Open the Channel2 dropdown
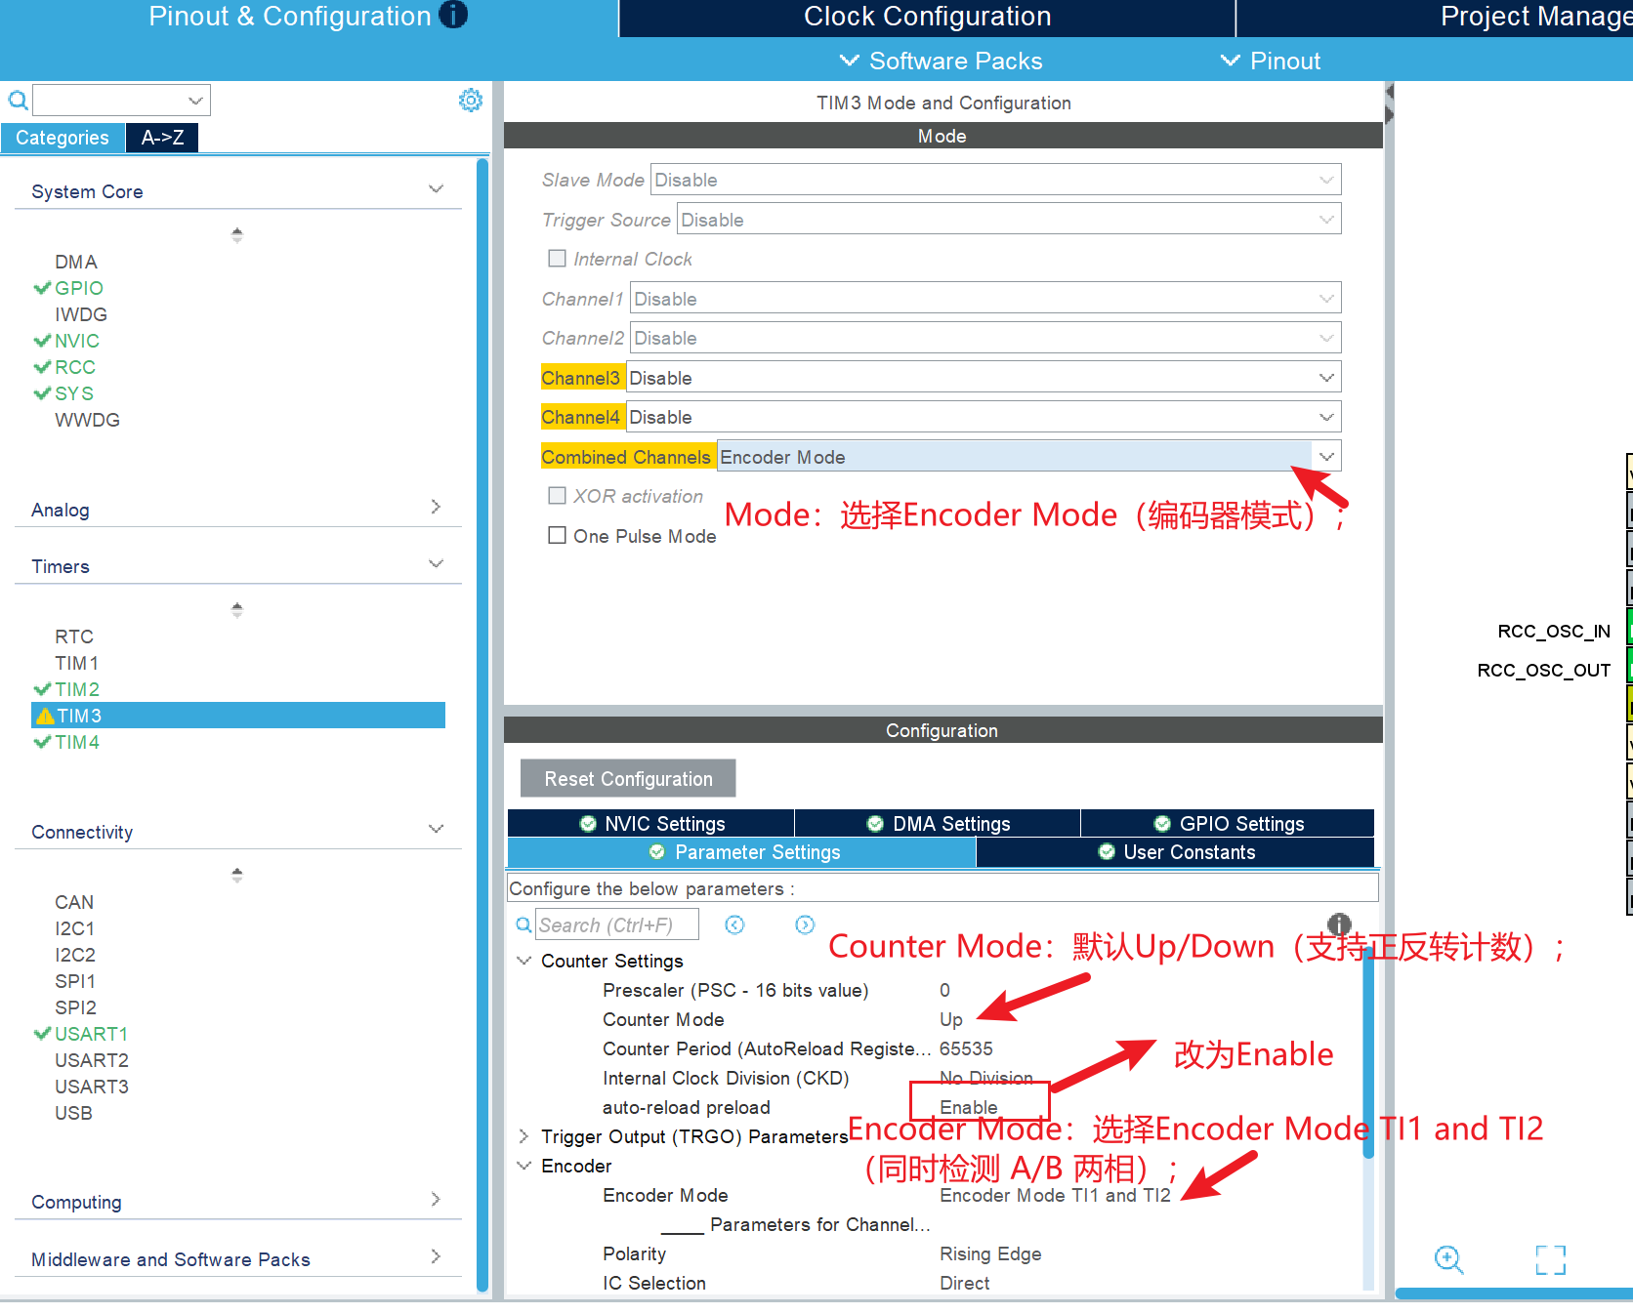 tap(985, 338)
